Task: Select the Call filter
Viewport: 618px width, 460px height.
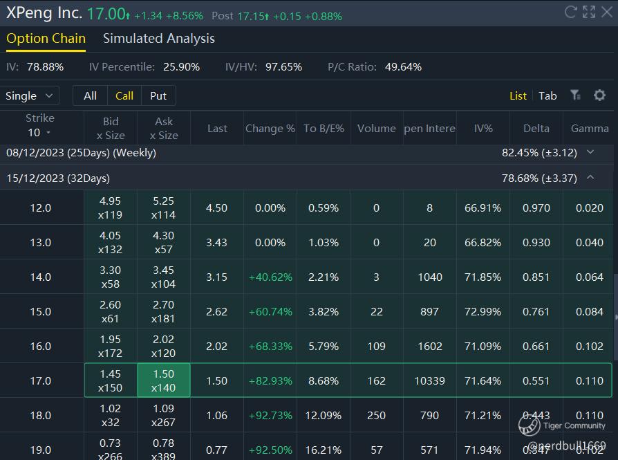Action: (x=124, y=96)
